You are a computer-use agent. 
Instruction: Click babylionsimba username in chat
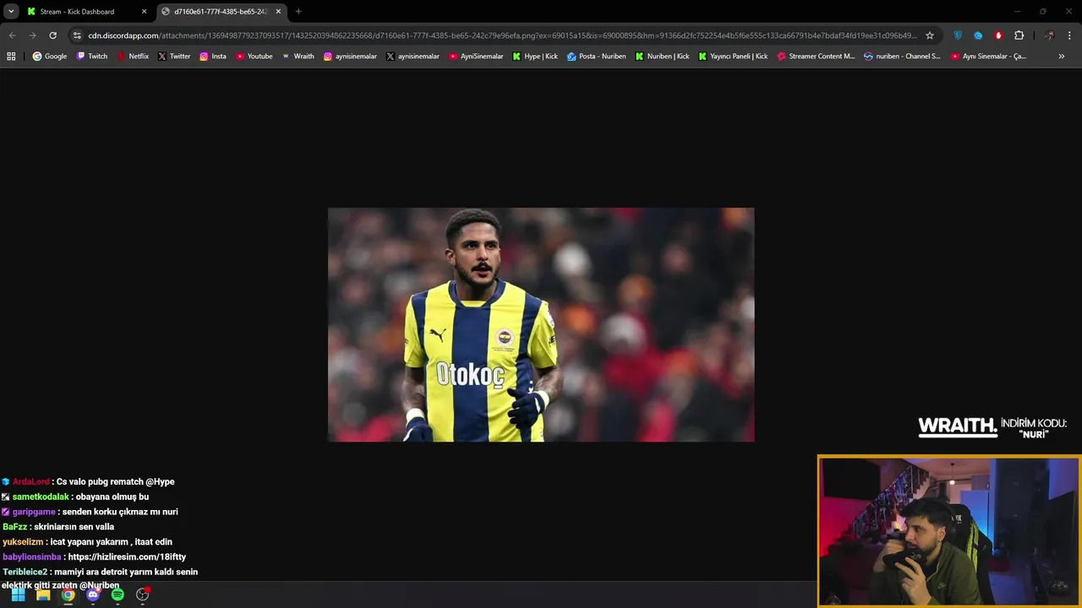32,557
